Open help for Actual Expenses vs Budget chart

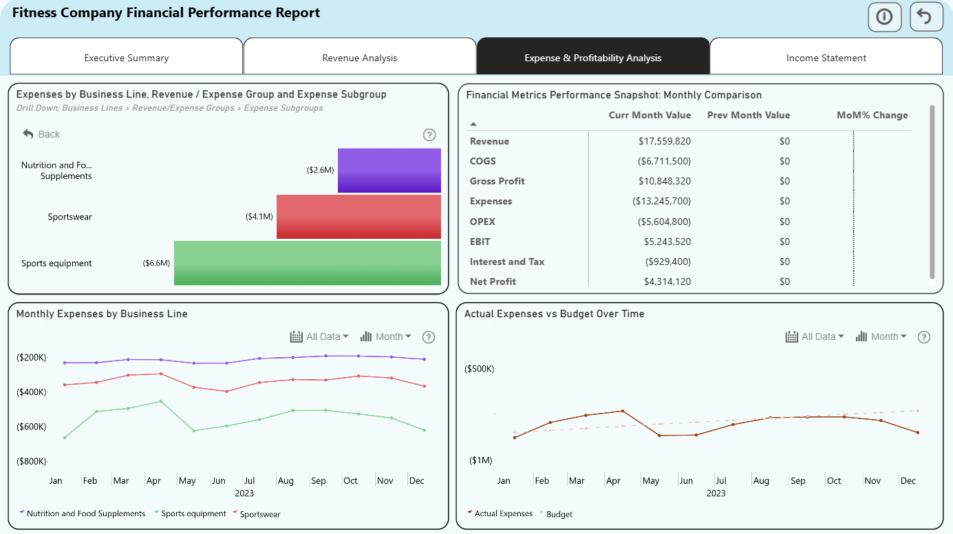924,337
